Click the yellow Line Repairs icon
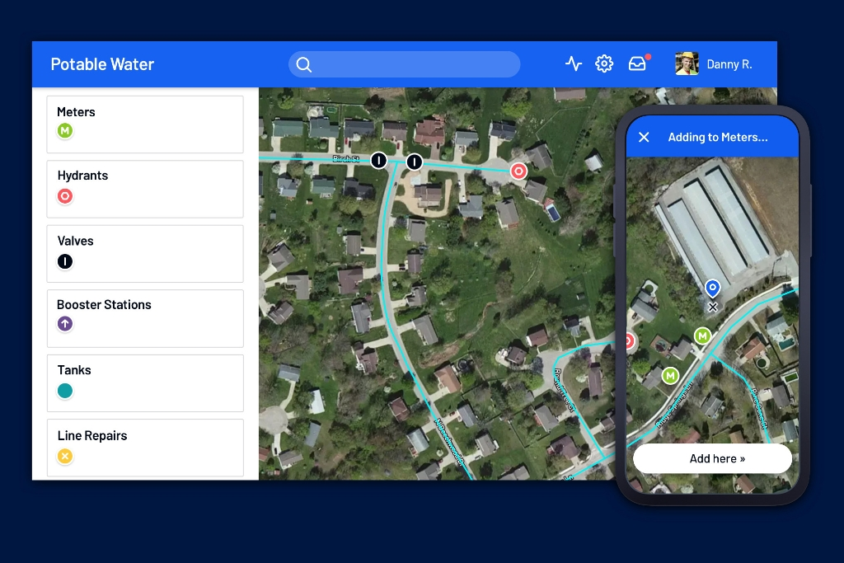 point(65,456)
